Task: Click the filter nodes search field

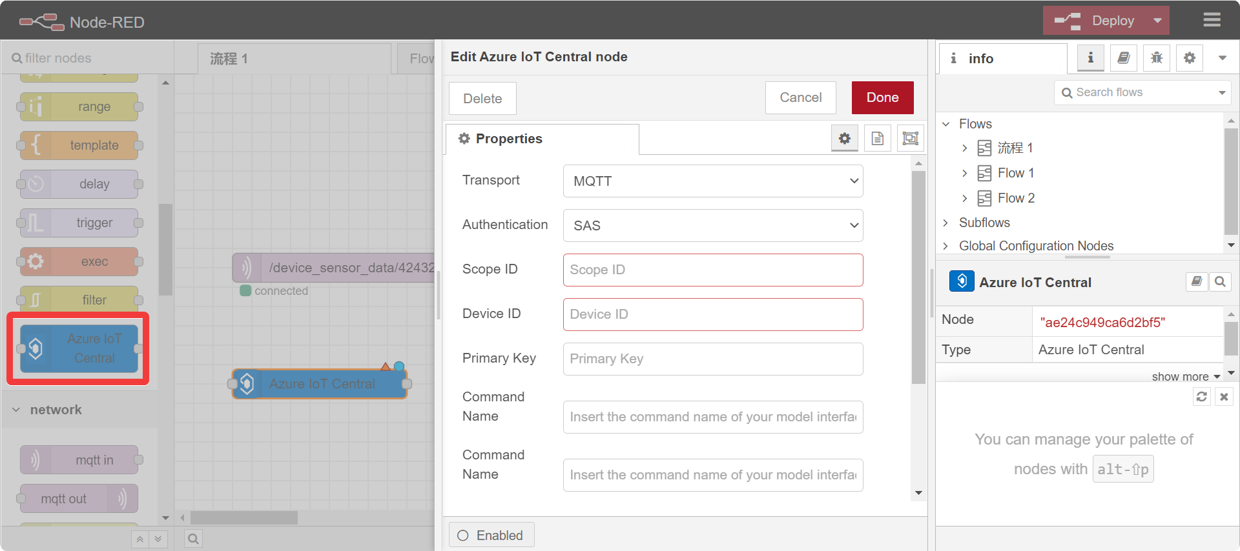Action: 87,58
